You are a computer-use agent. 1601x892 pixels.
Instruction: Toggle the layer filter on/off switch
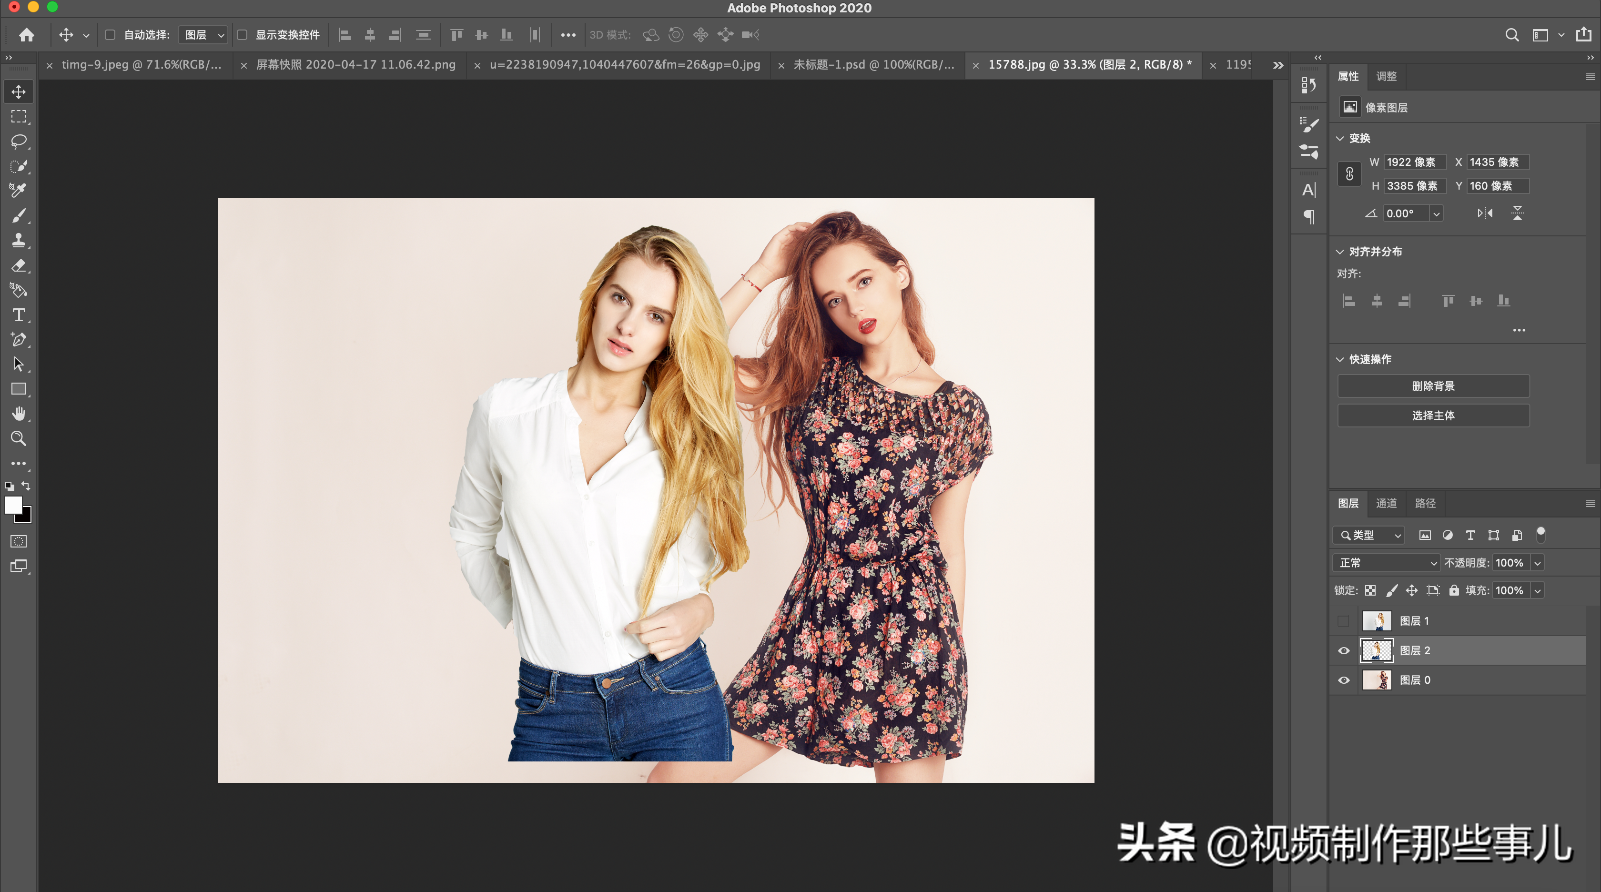pos(1540,534)
